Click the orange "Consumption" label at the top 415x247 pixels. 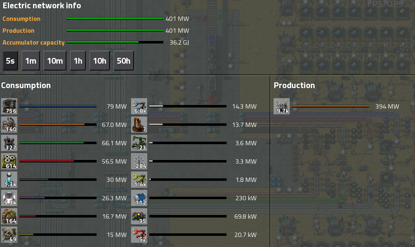point(22,19)
